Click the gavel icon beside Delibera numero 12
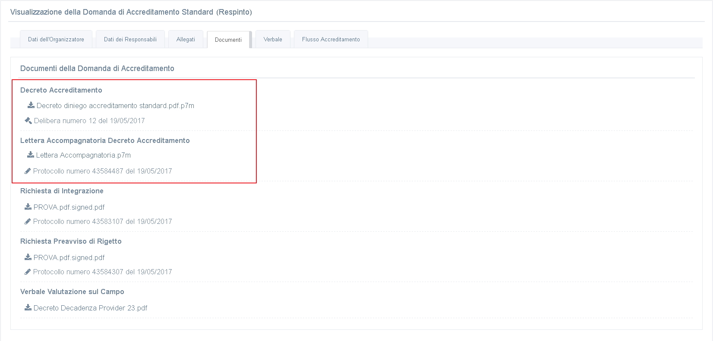Screen dimensions: 713x341 tap(28, 121)
